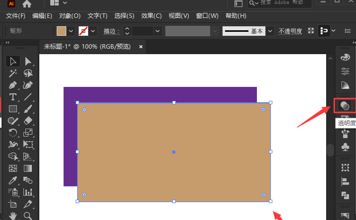The image size is (356, 220).
Task: Select the Pen tool
Action: coord(13,85)
